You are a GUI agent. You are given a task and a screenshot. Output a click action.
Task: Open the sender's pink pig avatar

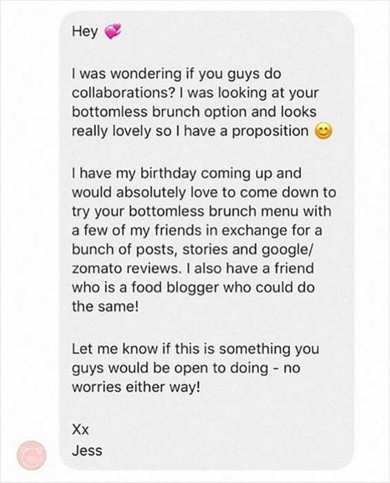point(32,455)
